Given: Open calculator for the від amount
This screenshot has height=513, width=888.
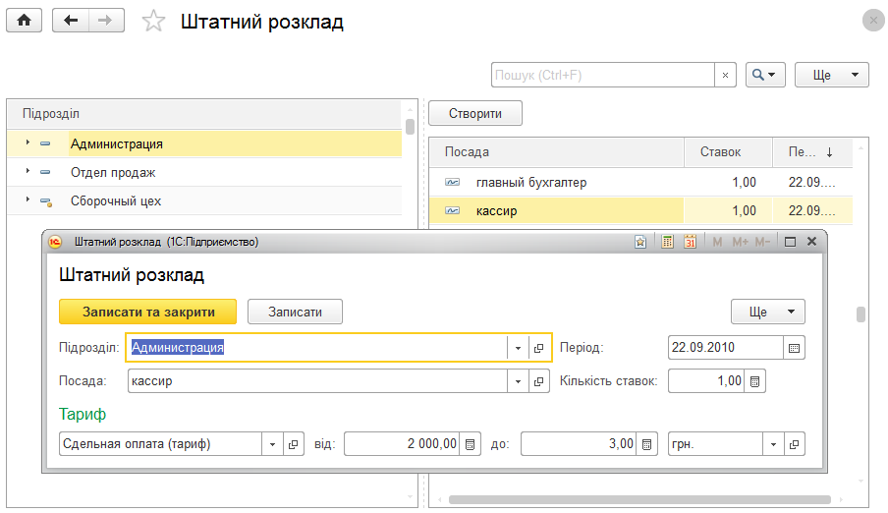Looking at the screenshot, I should pyautogui.click(x=471, y=444).
